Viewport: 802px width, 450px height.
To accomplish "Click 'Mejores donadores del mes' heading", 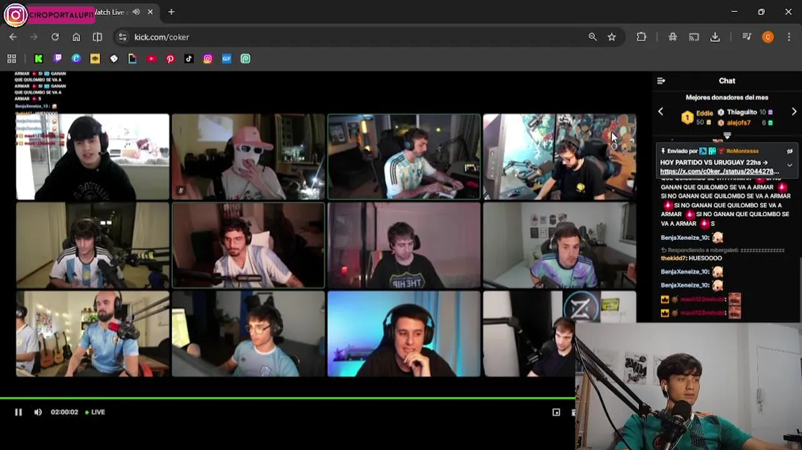I will pyautogui.click(x=727, y=97).
